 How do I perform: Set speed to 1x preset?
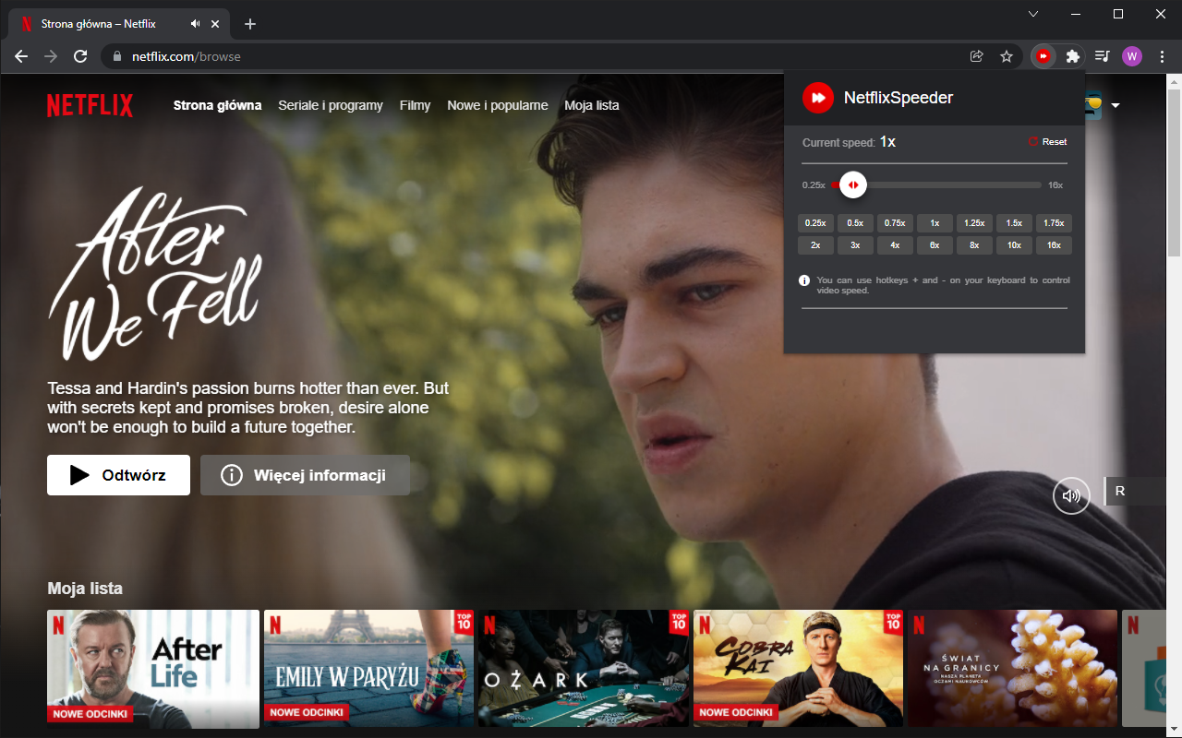point(935,222)
